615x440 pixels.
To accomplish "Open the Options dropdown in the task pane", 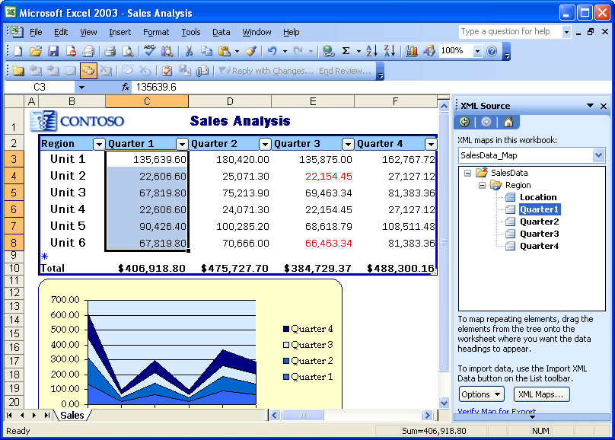I will coord(480,394).
